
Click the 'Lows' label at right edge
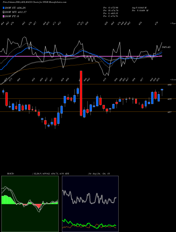point(173,79)
